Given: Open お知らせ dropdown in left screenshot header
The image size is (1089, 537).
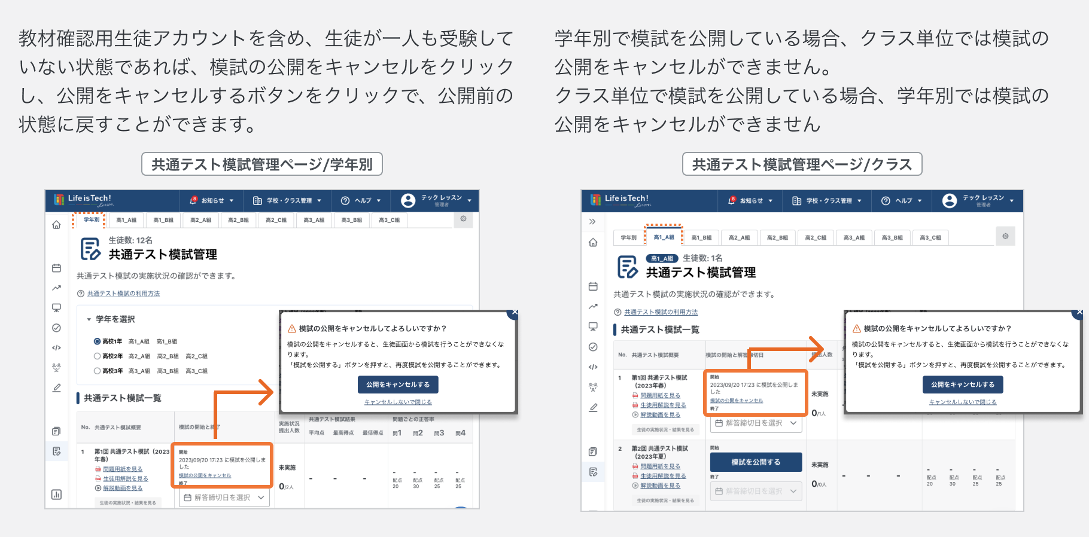Looking at the screenshot, I should pos(212,201).
